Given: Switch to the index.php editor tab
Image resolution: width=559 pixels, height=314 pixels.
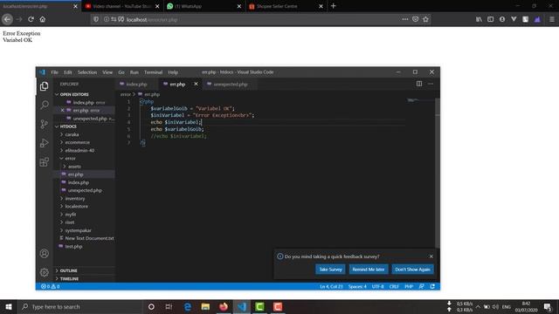Looking at the screenshot, I should point(136,84).
